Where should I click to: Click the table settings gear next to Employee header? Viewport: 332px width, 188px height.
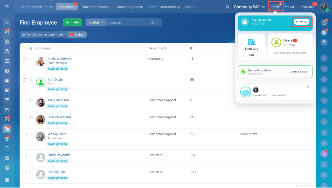31,48
